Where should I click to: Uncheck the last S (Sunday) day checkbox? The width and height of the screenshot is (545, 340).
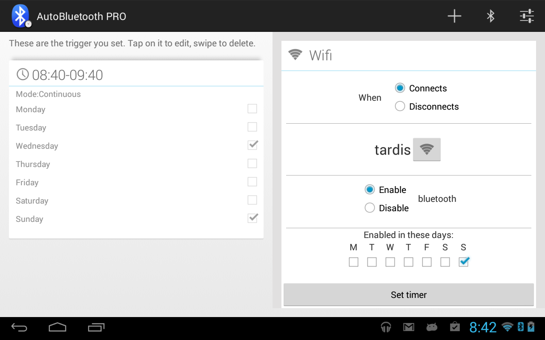[464, 262]
